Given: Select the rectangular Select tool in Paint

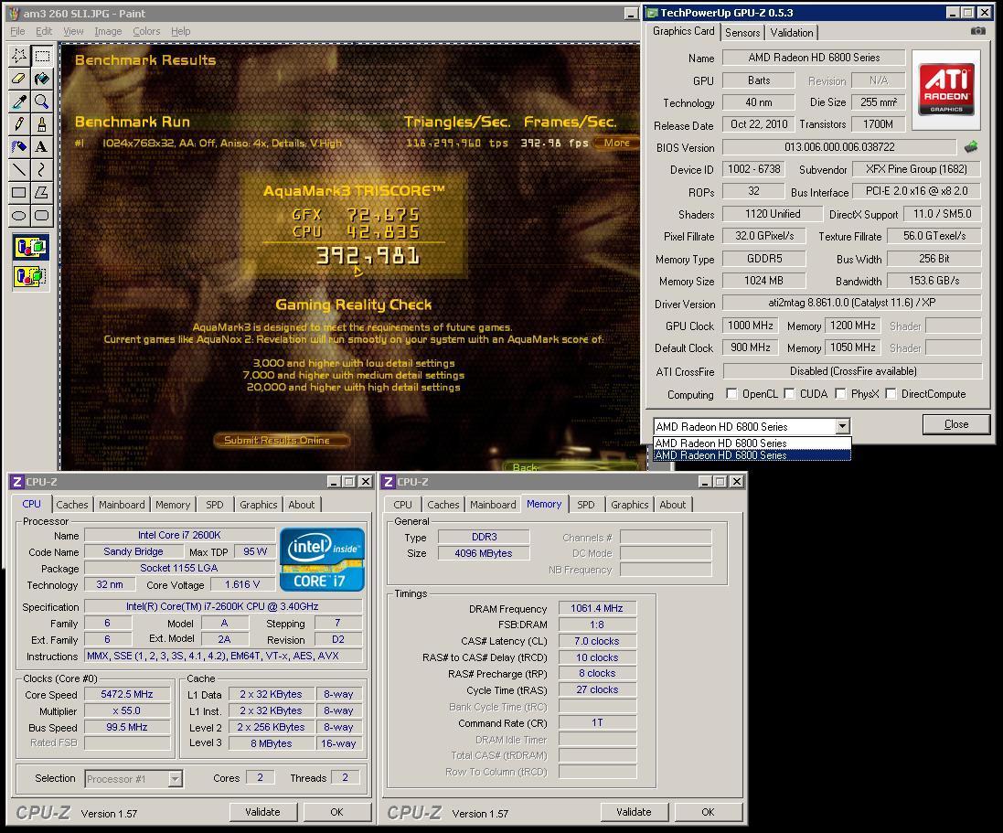Looking at the screenshot, I should [x=42, y=56].
